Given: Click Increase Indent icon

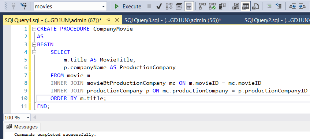Looking at the screenshot, I should coord(302,7).
